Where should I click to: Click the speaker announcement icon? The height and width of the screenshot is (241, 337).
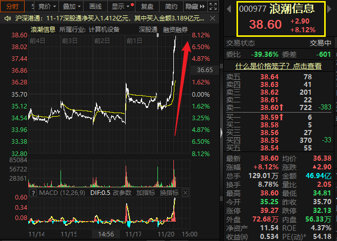(x=8, y=18)
